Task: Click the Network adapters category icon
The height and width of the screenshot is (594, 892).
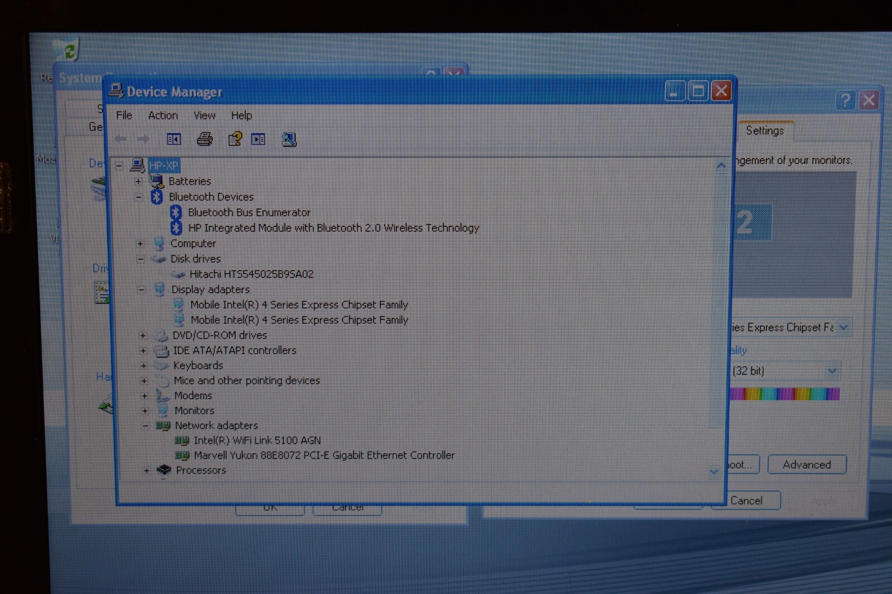Action: (x=163, y=426)
